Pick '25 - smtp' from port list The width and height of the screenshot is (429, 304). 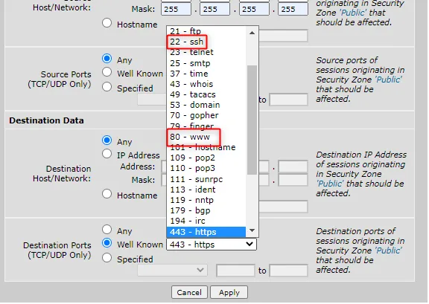click(x=206, y=63)
